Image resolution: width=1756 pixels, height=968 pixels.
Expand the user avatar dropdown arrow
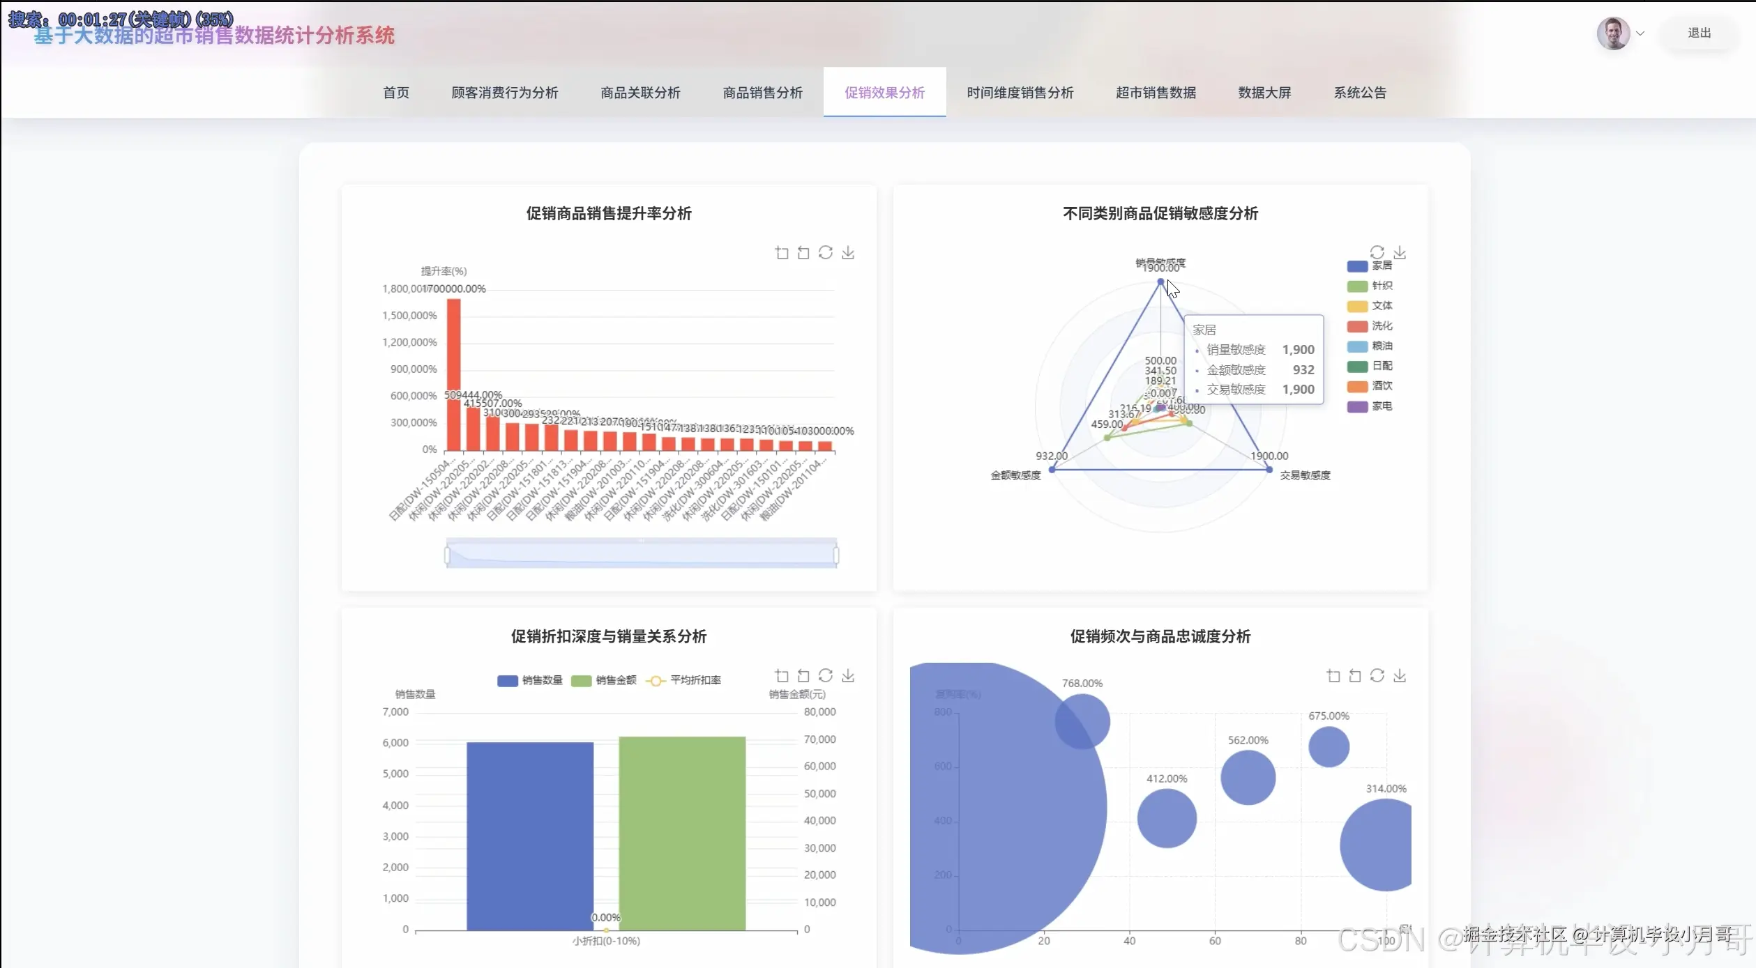pyautogui.click(x=1640, y=33)
